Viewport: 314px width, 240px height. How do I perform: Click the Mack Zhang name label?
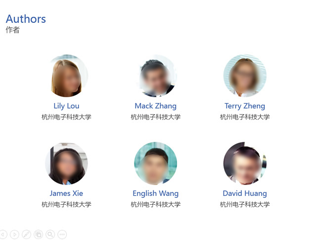pos(156,106)
